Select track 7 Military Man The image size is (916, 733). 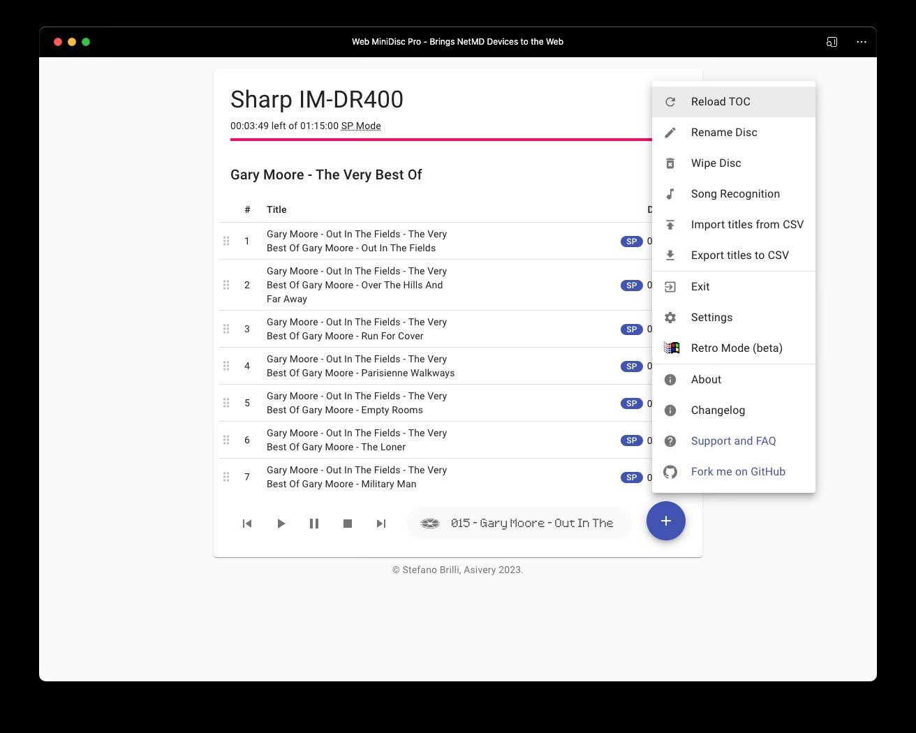[357, 477]
